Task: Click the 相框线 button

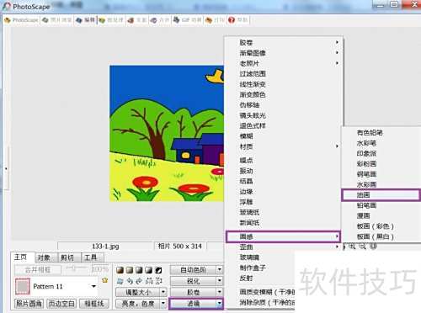Action: [94, 303]
